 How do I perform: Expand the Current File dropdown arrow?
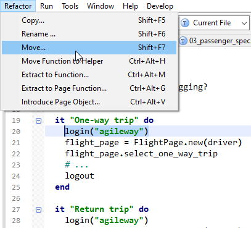click(x=244, y=23)
